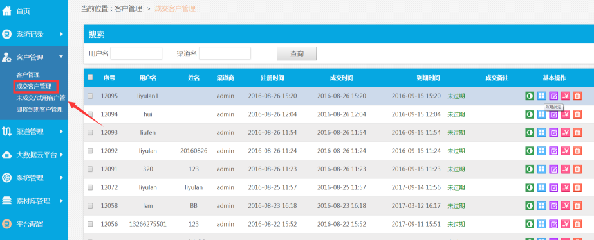Click the blue grid icon for user lsm
594x240 pixels.
coord(542,205)
